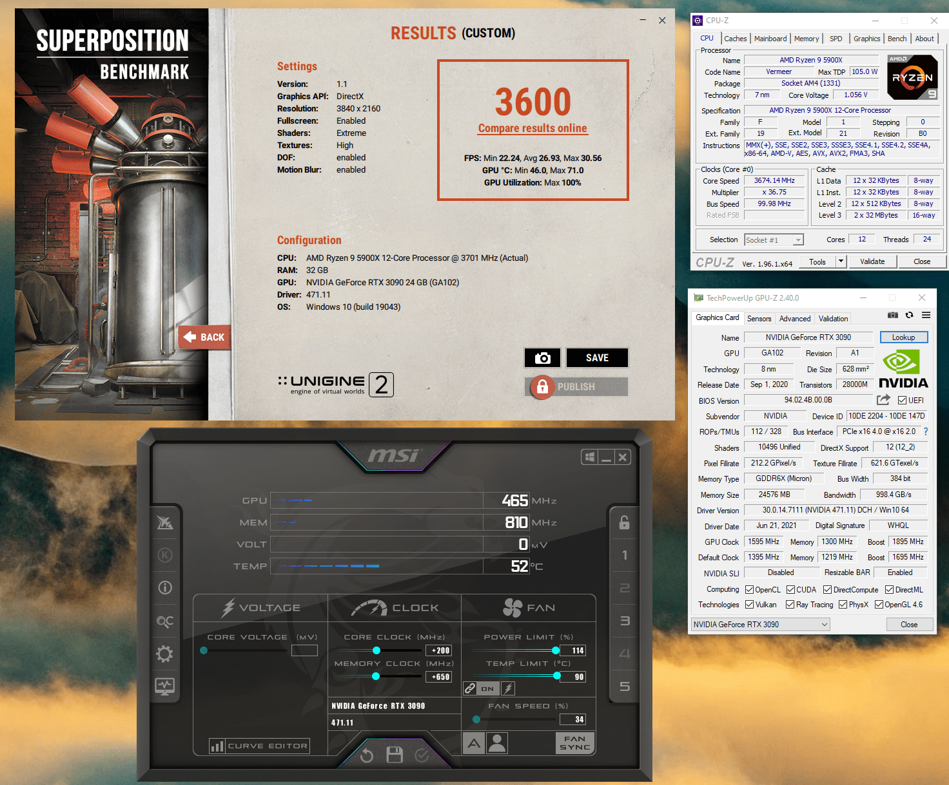Image resolution: width=949 pixels, height=785 pixels.
Task: Click the BIOS export share icon in GPU-Z
Action: (x=883, y=400)
